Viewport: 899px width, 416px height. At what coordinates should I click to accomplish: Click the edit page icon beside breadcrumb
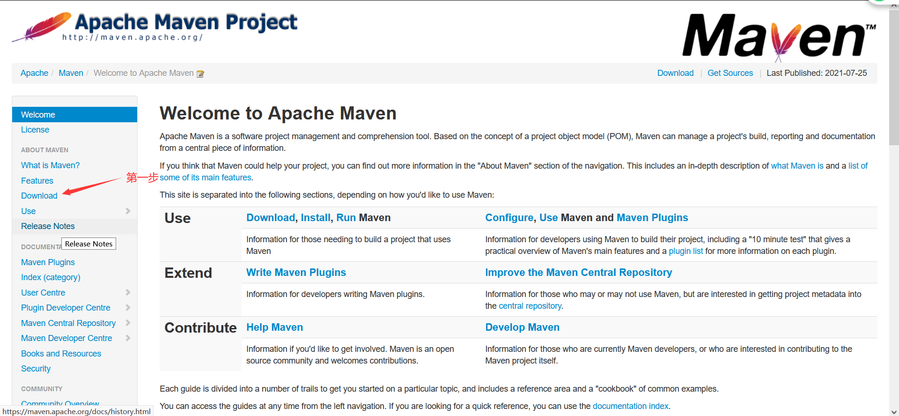[x=200, y=74]
